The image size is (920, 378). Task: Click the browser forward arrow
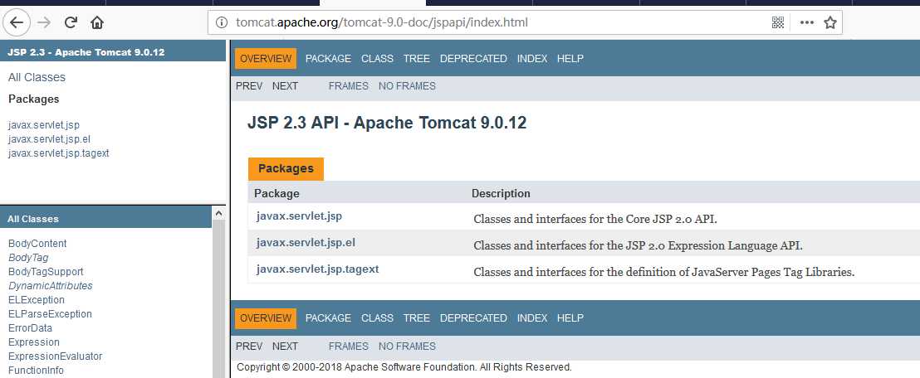tap(43, 23)
